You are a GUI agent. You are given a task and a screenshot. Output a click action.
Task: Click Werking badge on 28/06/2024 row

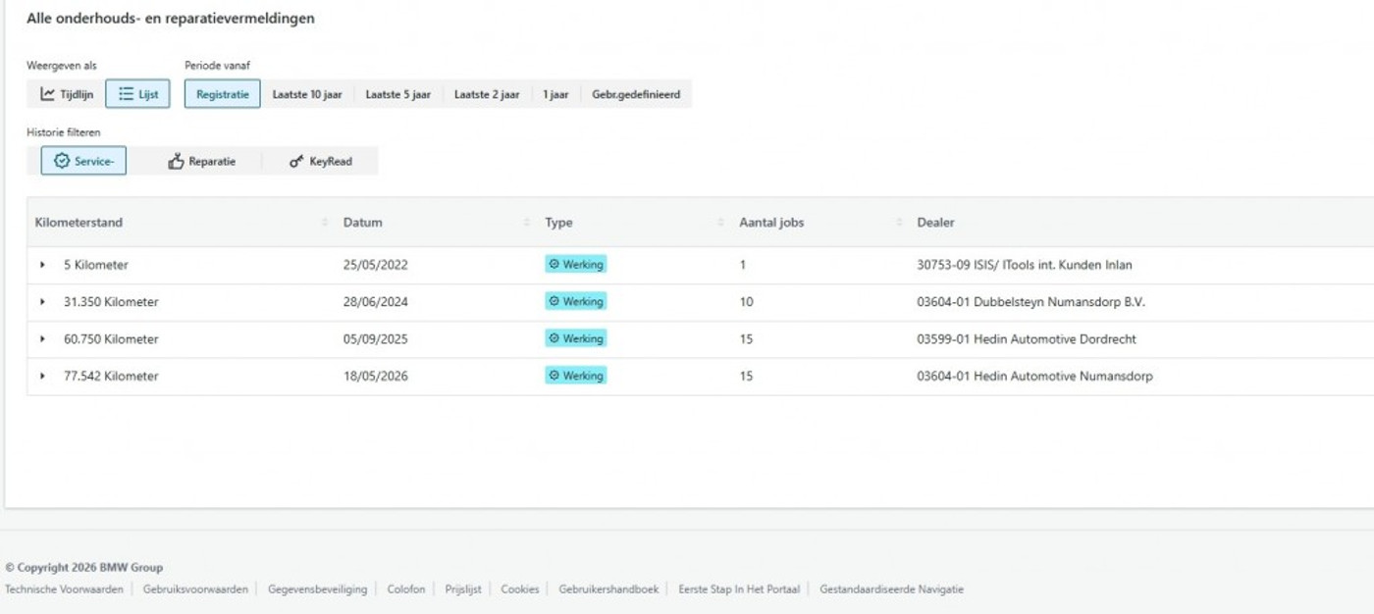576,301
